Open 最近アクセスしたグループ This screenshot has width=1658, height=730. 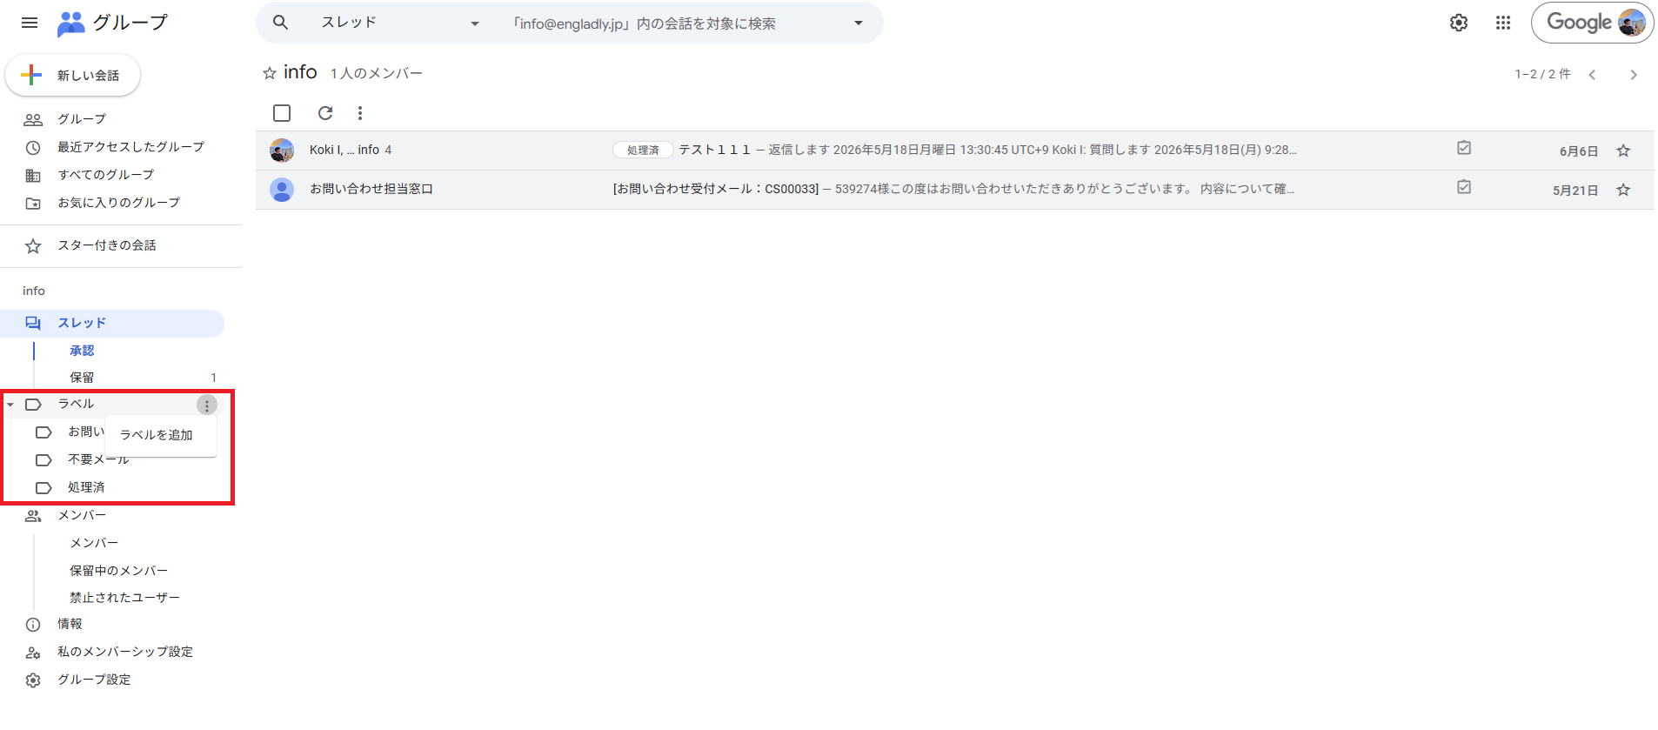point(130,147)
